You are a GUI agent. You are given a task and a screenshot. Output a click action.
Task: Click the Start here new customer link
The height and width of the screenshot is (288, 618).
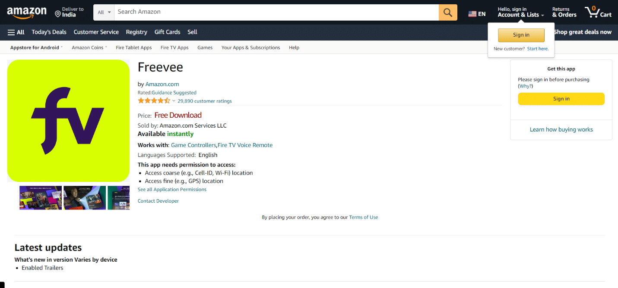click(x=538, y=49)
